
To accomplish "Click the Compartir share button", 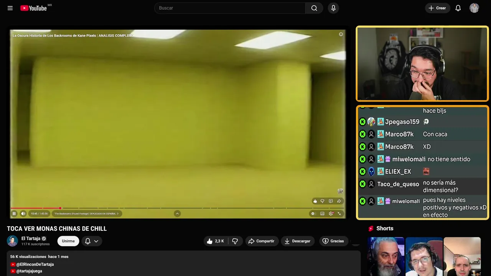I will 261,241.
